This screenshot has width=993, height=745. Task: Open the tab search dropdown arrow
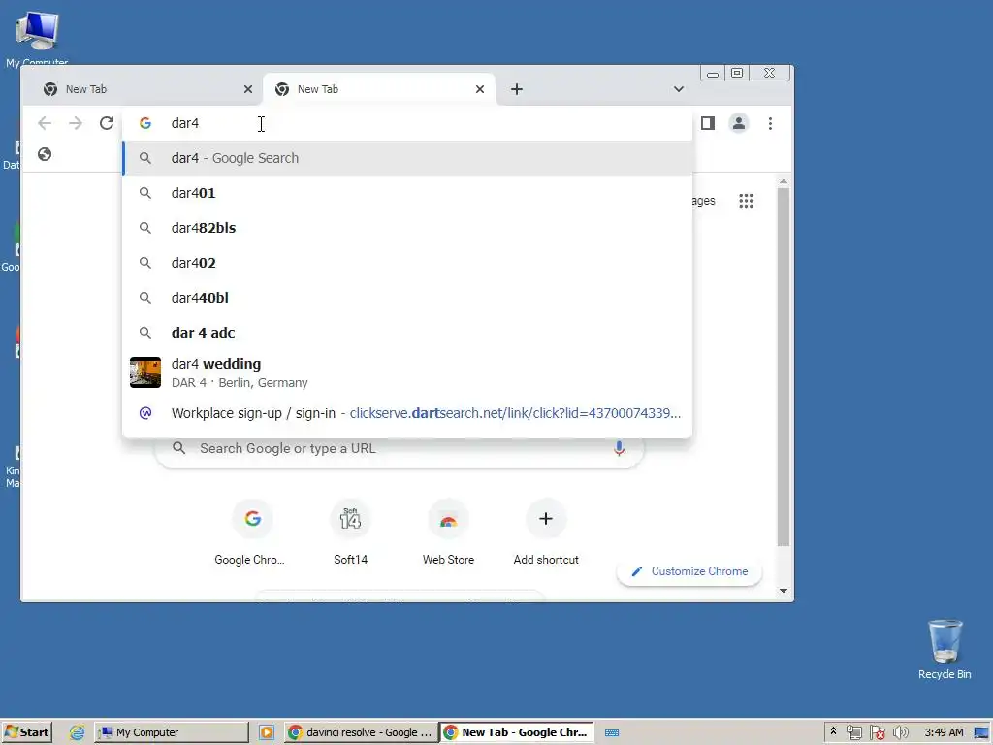click(x=678, y=89)
